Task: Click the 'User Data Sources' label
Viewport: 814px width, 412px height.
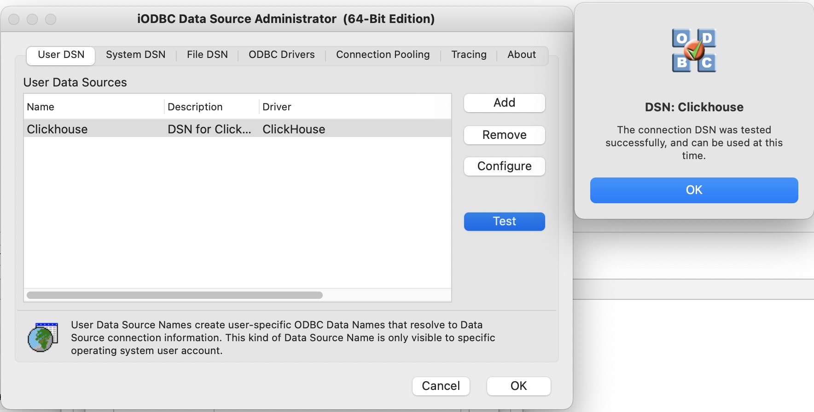Action: tap(75, 82)
